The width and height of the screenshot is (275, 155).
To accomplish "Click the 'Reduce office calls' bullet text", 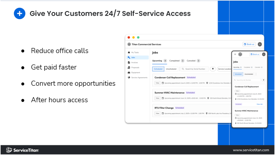I will 60,51.
